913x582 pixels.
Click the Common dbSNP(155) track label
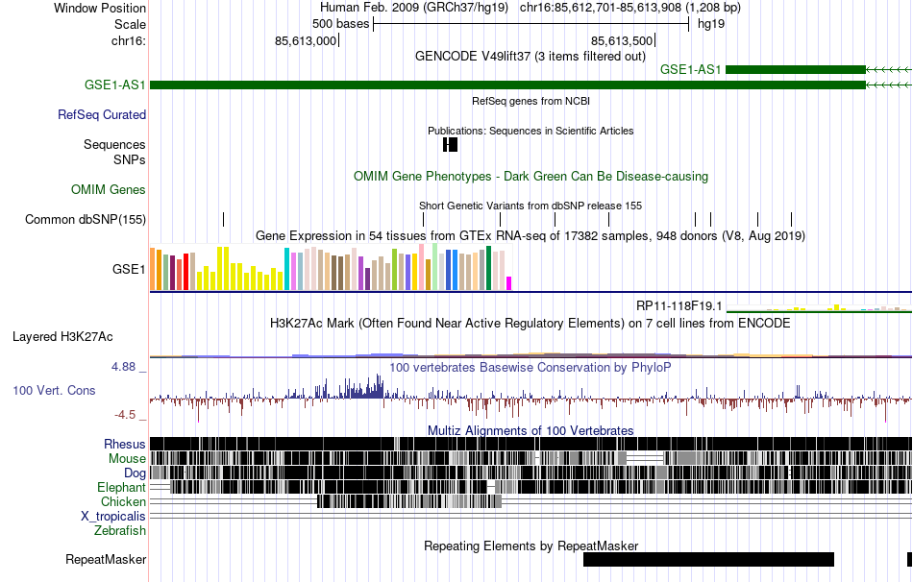(86, 219)
